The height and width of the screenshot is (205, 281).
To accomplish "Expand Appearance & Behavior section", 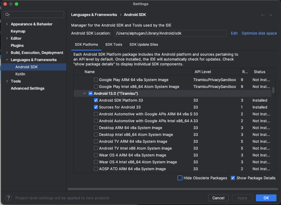I will pos(7,24).
